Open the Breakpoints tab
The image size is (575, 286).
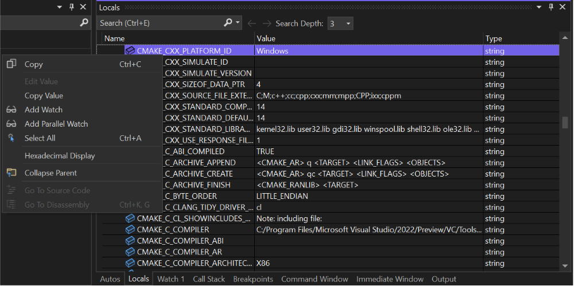tap(253, 279)
